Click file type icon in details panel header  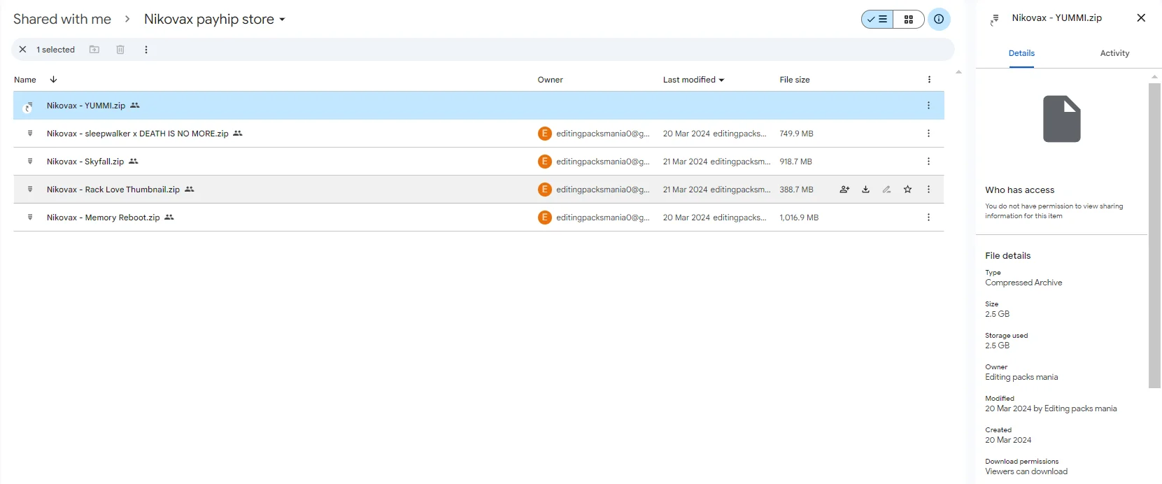click(994, 20)
